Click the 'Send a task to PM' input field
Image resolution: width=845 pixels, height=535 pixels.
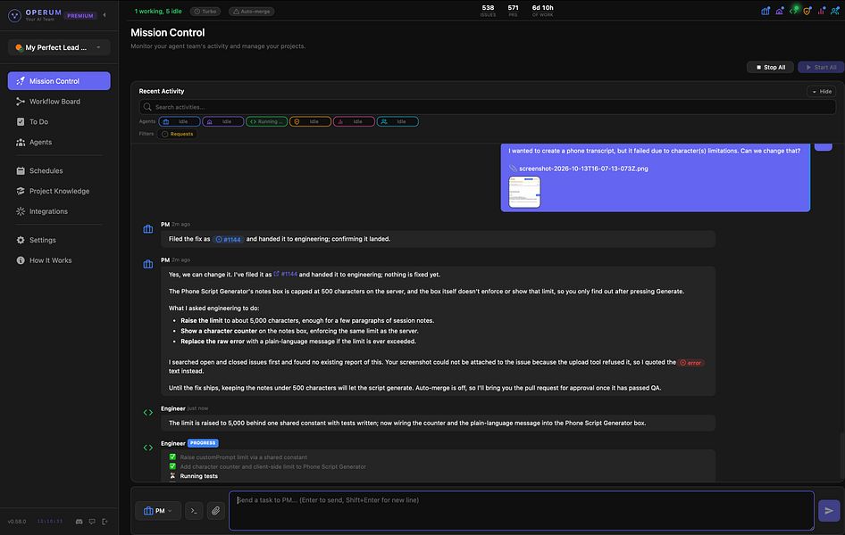coord(521,511)
